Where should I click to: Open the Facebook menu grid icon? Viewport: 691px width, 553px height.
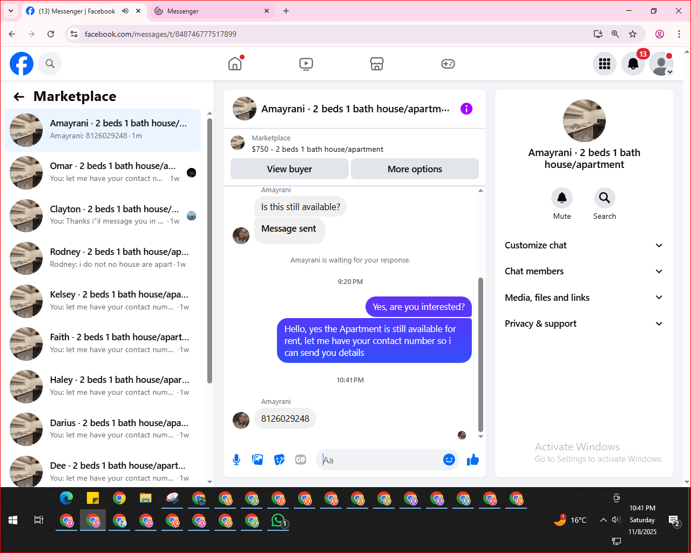click(605, 64)
